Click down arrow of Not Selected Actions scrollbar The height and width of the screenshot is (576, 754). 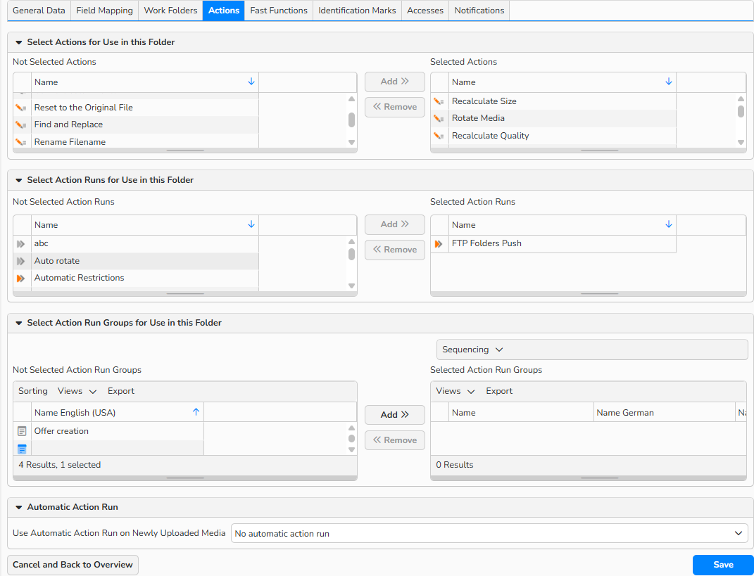coord(351,142)
